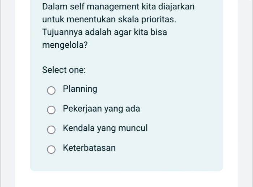The image size is (253, 187).
Task: Click the "Pekerjaan yang ada" answer text
Action: pyautogui.click(x=101, y=109)
